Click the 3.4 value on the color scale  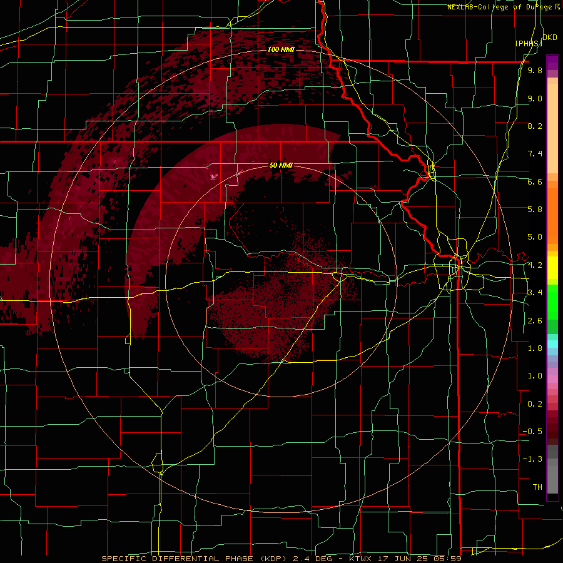tap(535, 293)
